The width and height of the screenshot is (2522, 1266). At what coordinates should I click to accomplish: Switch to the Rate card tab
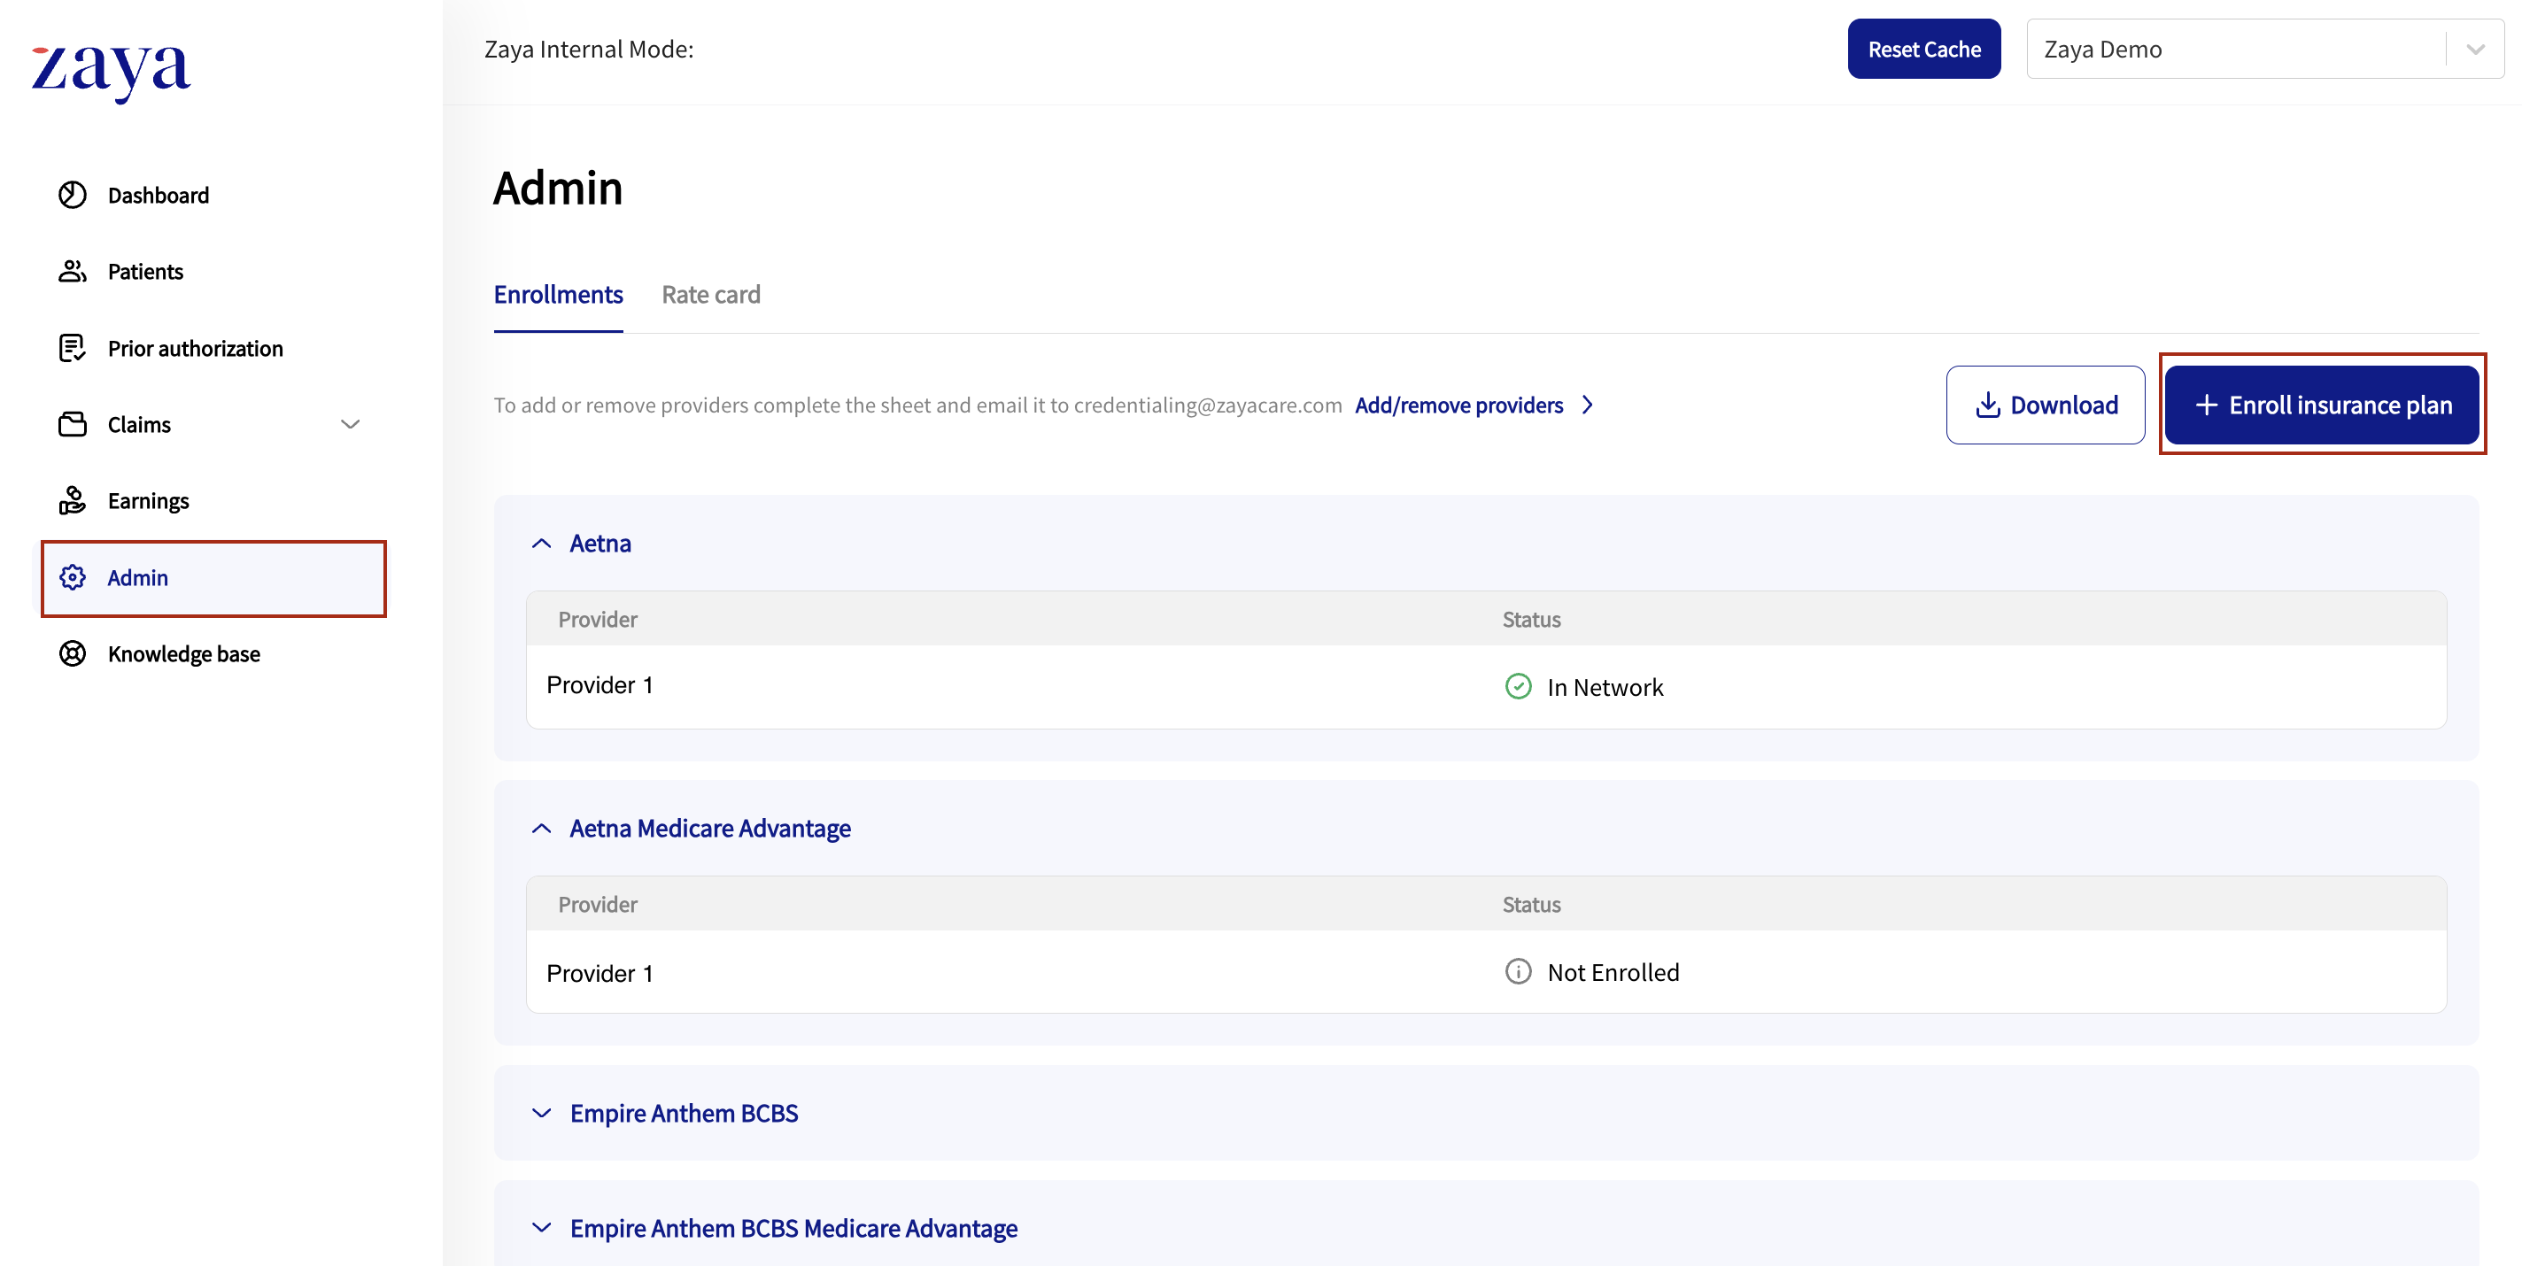711,295
